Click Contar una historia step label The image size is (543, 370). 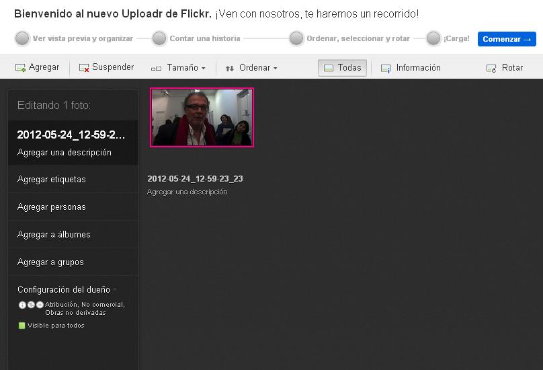coord(205,38)
